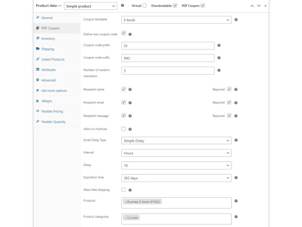Click the Coupon code suffix field
The image size is (302, 227).
168,58
